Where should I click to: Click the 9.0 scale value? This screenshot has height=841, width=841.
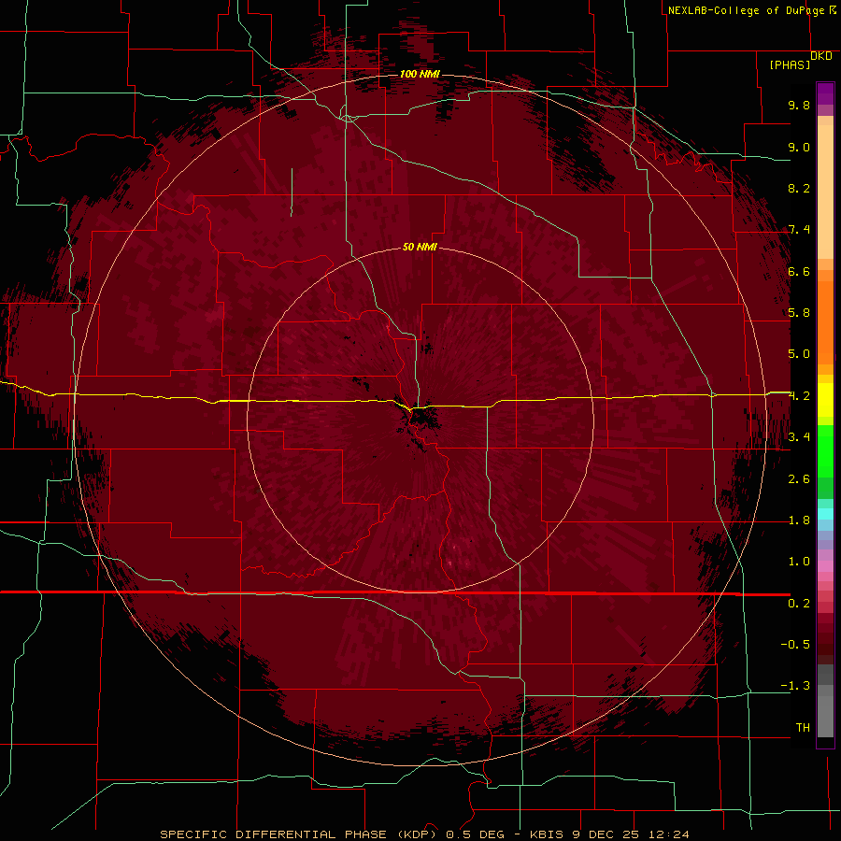pyautogui.click(x=799, y=147)
